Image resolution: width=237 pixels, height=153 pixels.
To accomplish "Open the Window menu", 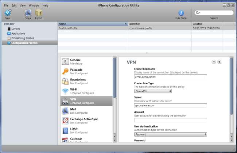I will (x=34, y=5).
